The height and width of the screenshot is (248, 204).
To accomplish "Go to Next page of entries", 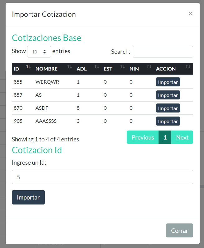I will tap(182, 137).
